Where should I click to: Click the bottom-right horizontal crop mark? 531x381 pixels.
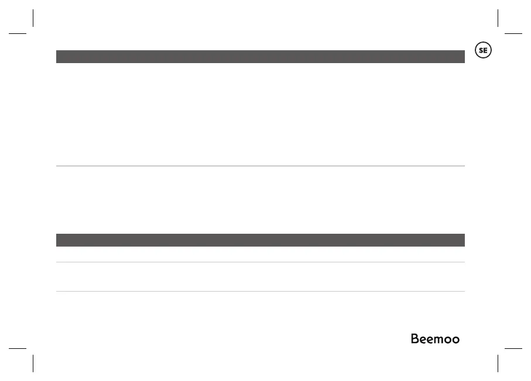pyautogui.click(x=513, y=347)
